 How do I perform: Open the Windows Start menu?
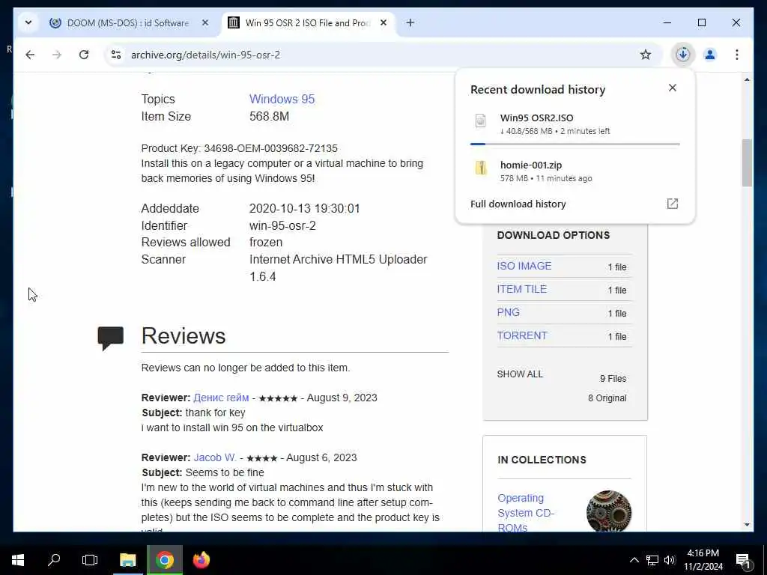coord(18,560)
